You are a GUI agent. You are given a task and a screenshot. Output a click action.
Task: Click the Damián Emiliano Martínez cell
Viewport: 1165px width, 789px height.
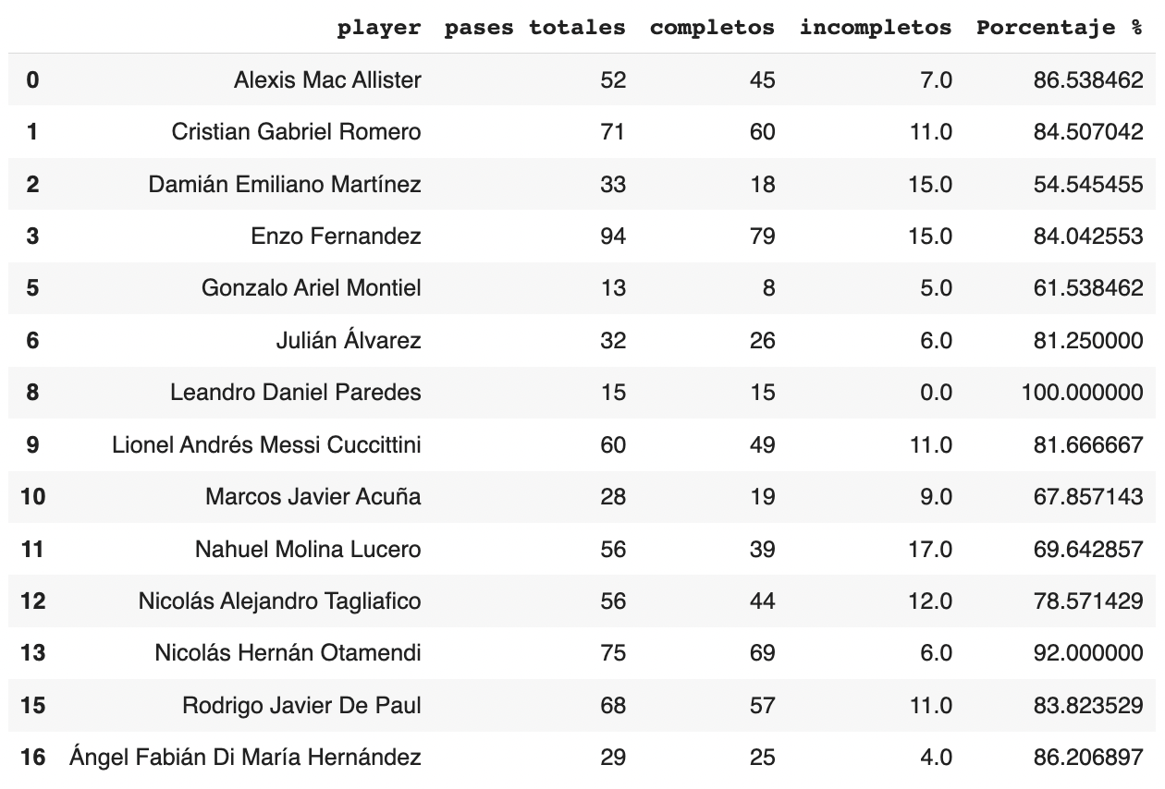click(x=285, y=185)
